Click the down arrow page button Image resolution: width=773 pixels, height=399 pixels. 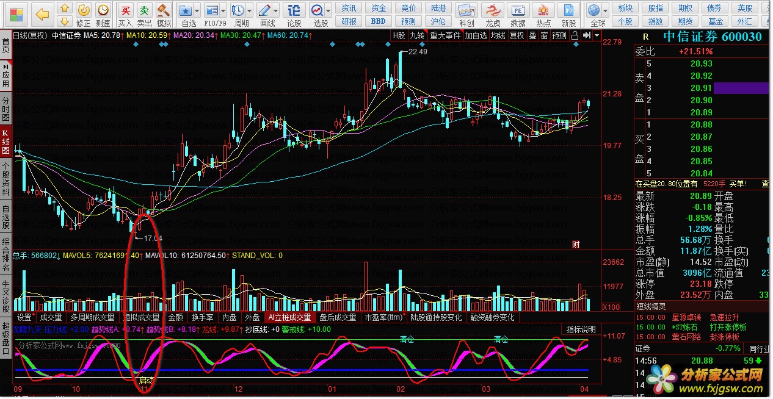click(x=64, y=21)
